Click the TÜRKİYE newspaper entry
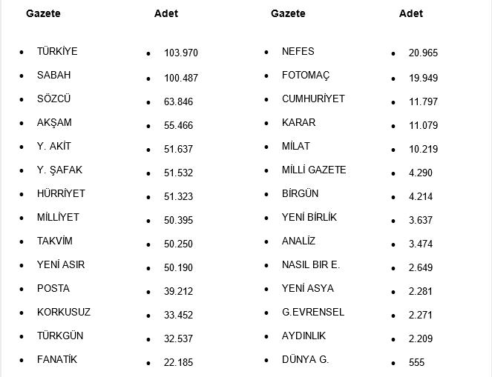This screenshot has height=377, width=492. point(57,51)
